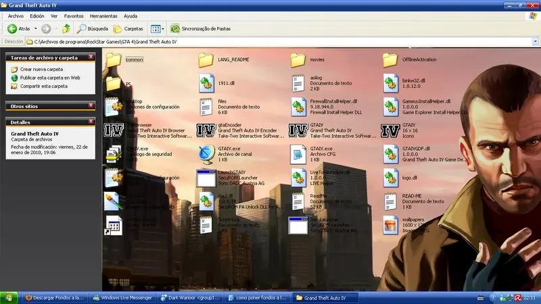This screenshot has width=541, height=304.
Task: Click Publicar esta carpeta en Web
Action: coord(50,78)
